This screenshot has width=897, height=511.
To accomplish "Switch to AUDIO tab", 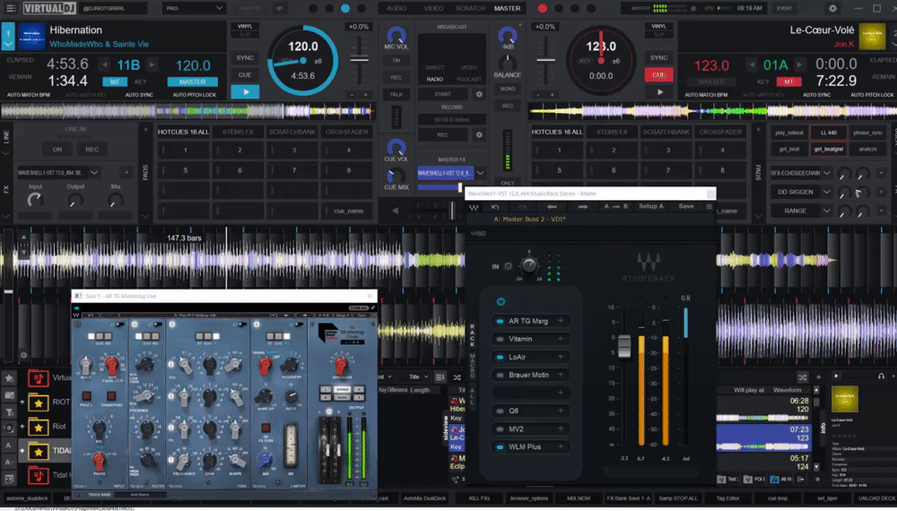I will [396, 9].
